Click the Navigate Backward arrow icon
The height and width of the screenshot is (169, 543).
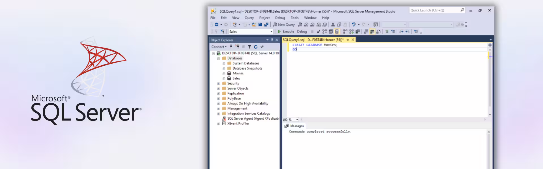(x=217, y=25)
